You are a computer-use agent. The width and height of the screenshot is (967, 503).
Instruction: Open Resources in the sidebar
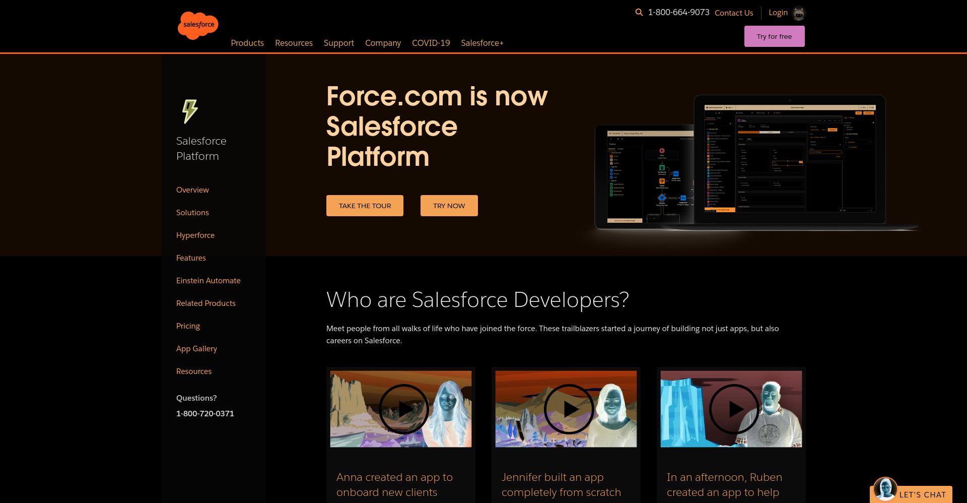pyautogui.click(x=194, y=371)
